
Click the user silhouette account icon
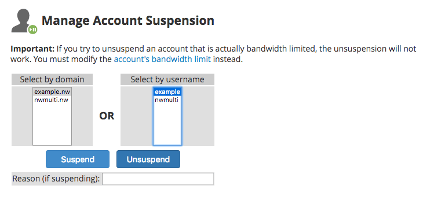tap(21, 20)
